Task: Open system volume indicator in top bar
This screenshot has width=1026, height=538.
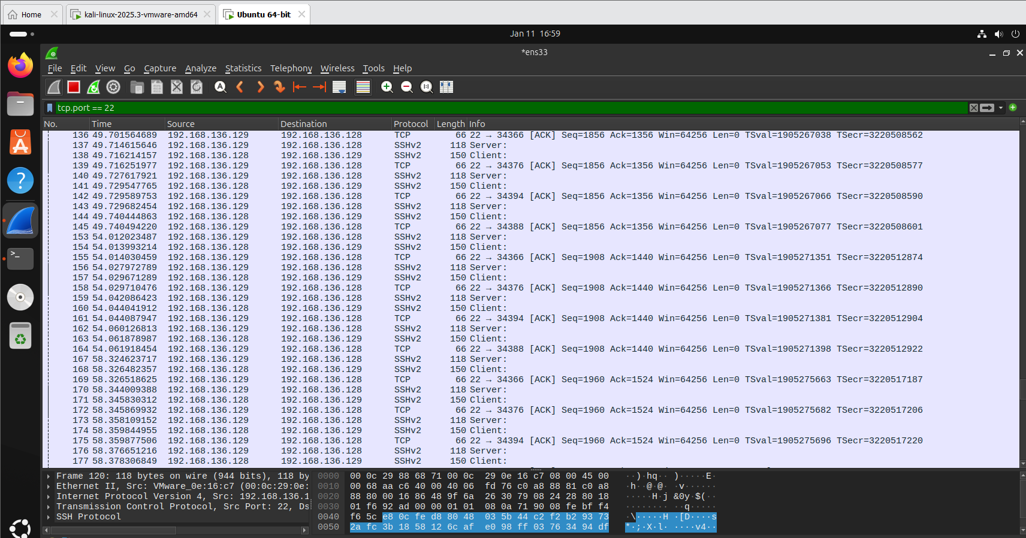Action: [x=998, y=34]
